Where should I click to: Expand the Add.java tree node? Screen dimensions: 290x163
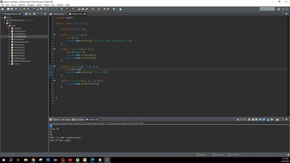(9, 28)
